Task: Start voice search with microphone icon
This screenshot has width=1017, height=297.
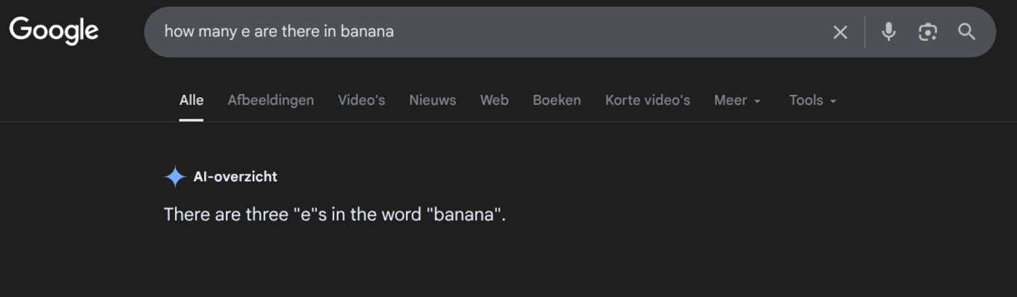Action: 888,32
